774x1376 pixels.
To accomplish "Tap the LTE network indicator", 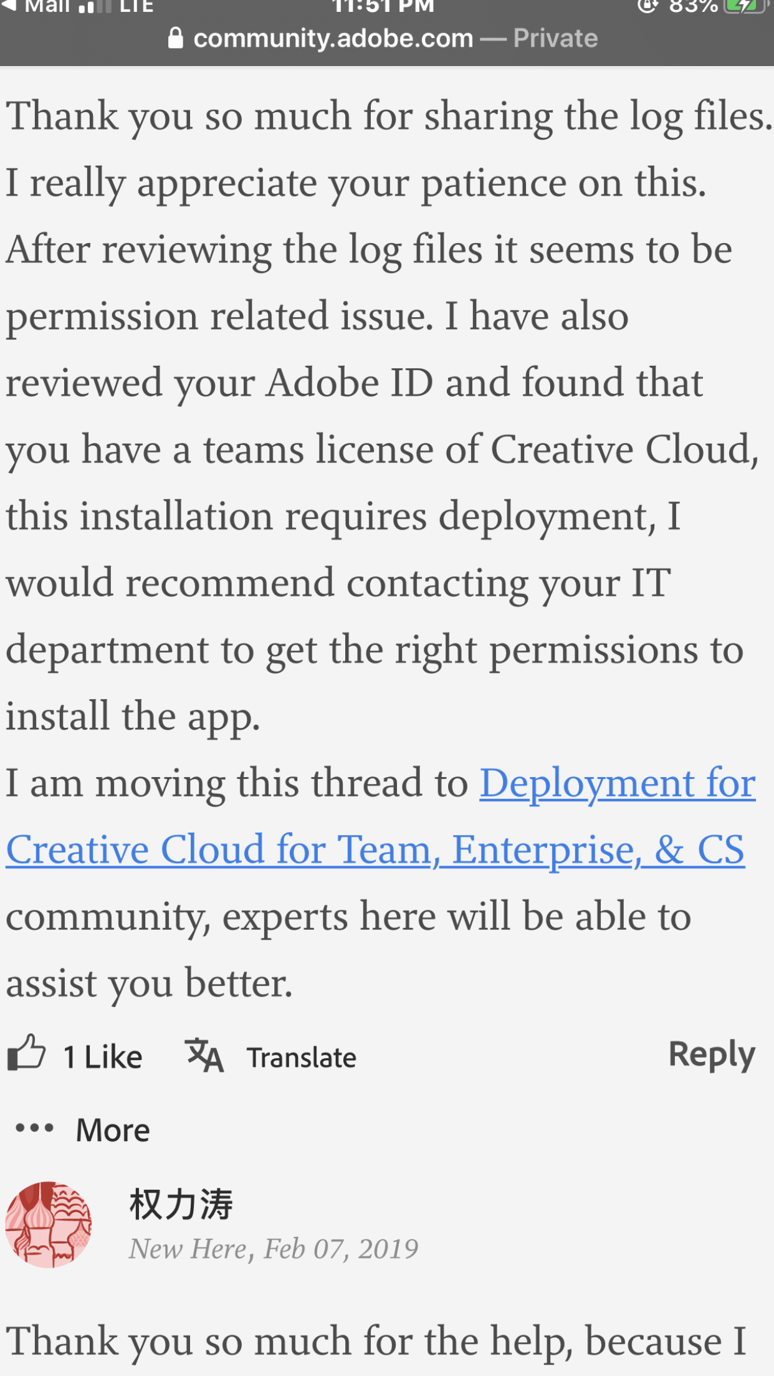I will point(136,7).
